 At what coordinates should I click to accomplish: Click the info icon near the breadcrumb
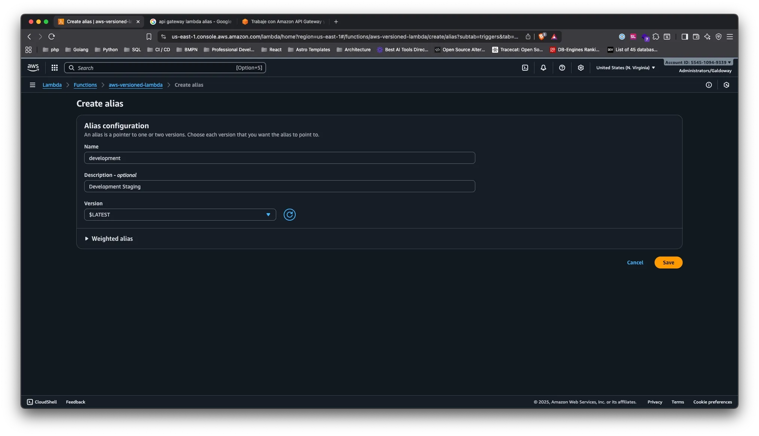(x=709, y=85)
